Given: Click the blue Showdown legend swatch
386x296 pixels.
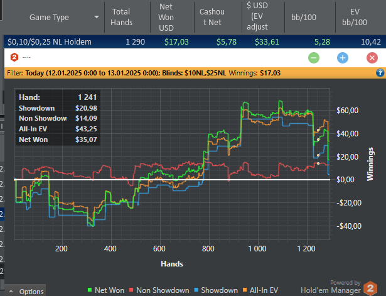Looking at the screenshot, I should click(196, 290).
